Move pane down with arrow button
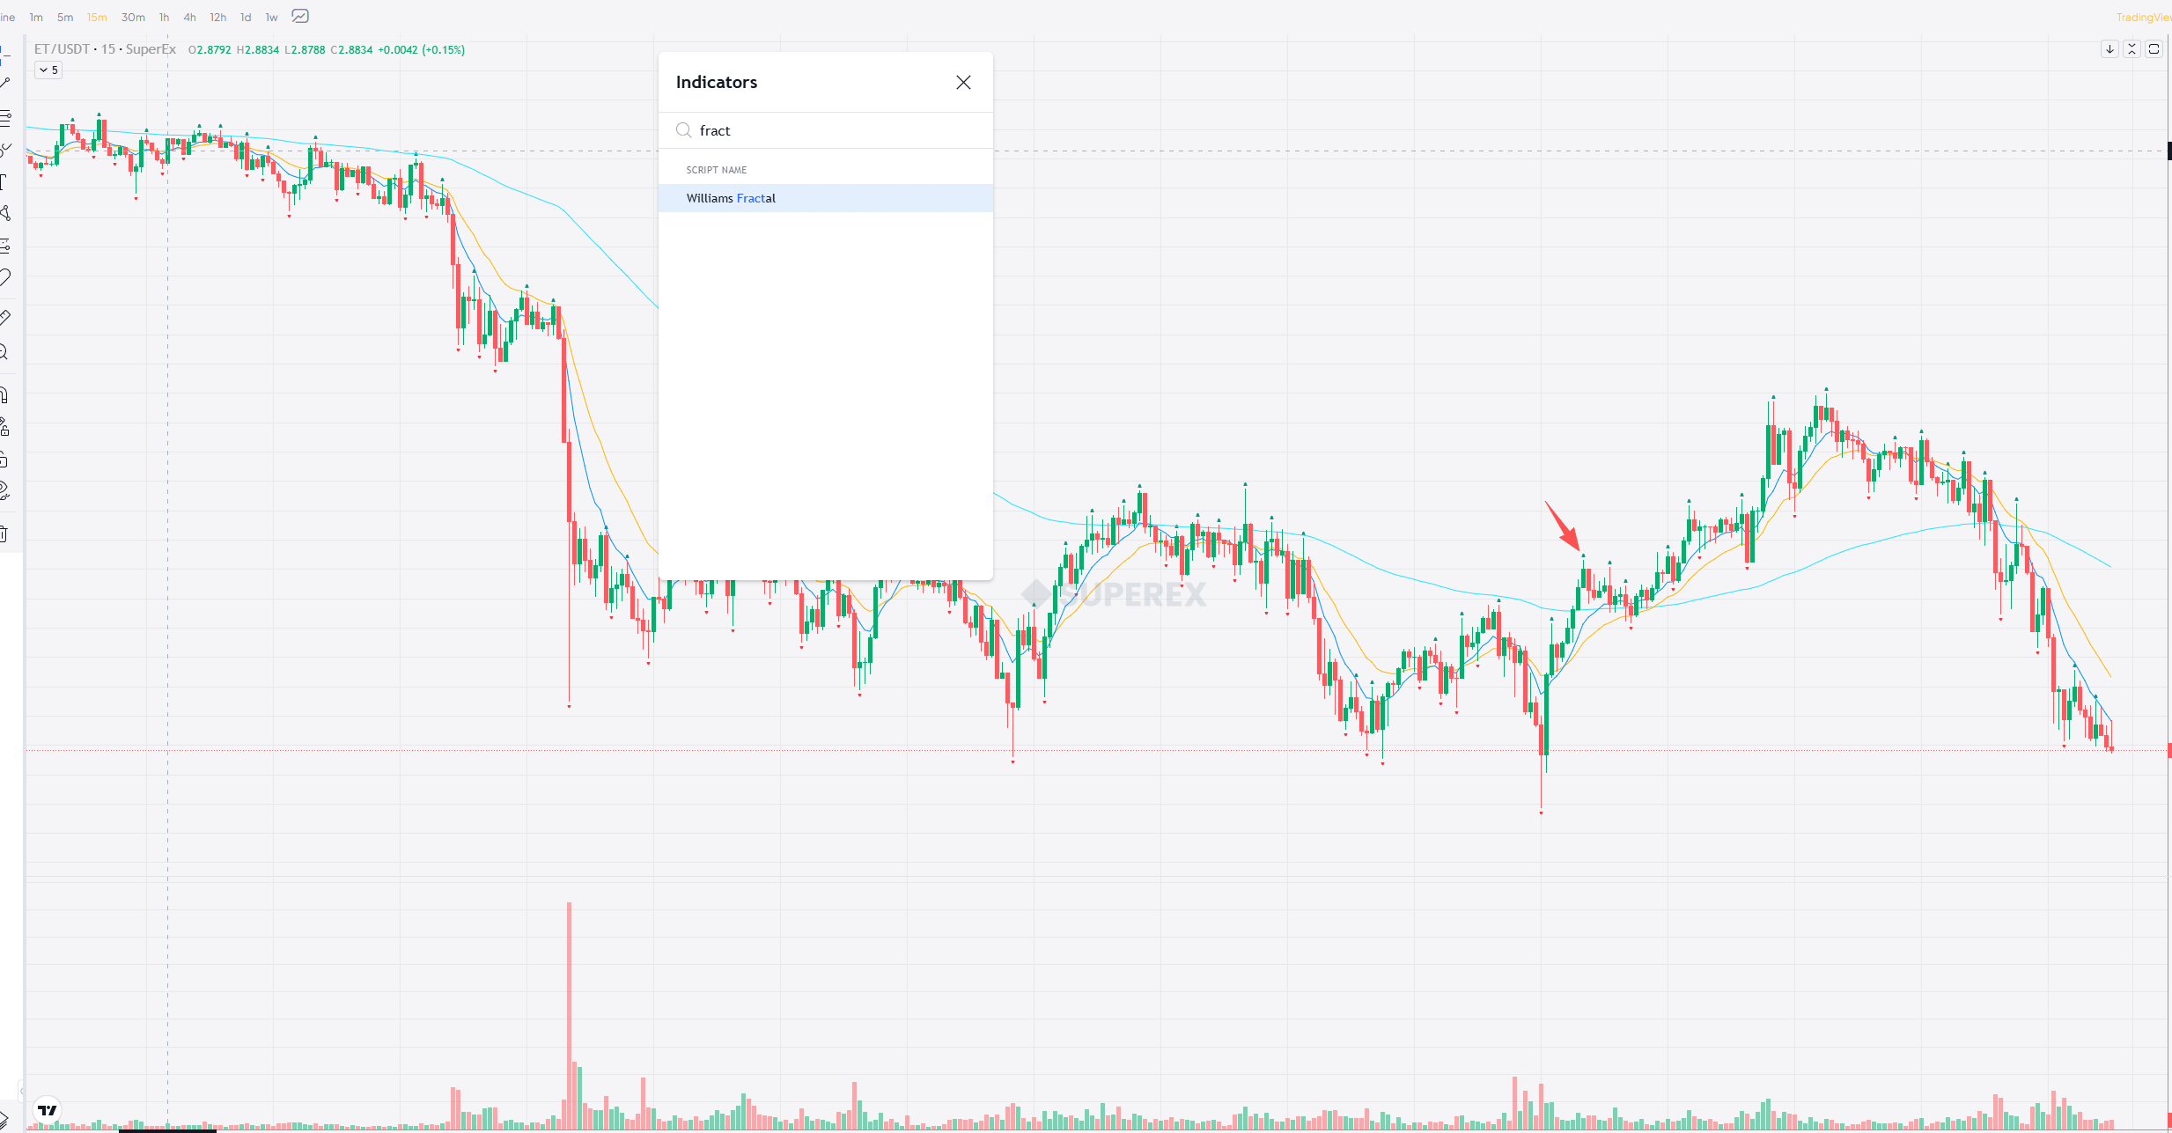This screenshot has height=1133, width=2172. (2109, 49)
